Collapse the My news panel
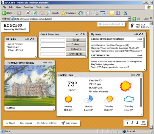The image size is (154, 134). tap(142, 34)
